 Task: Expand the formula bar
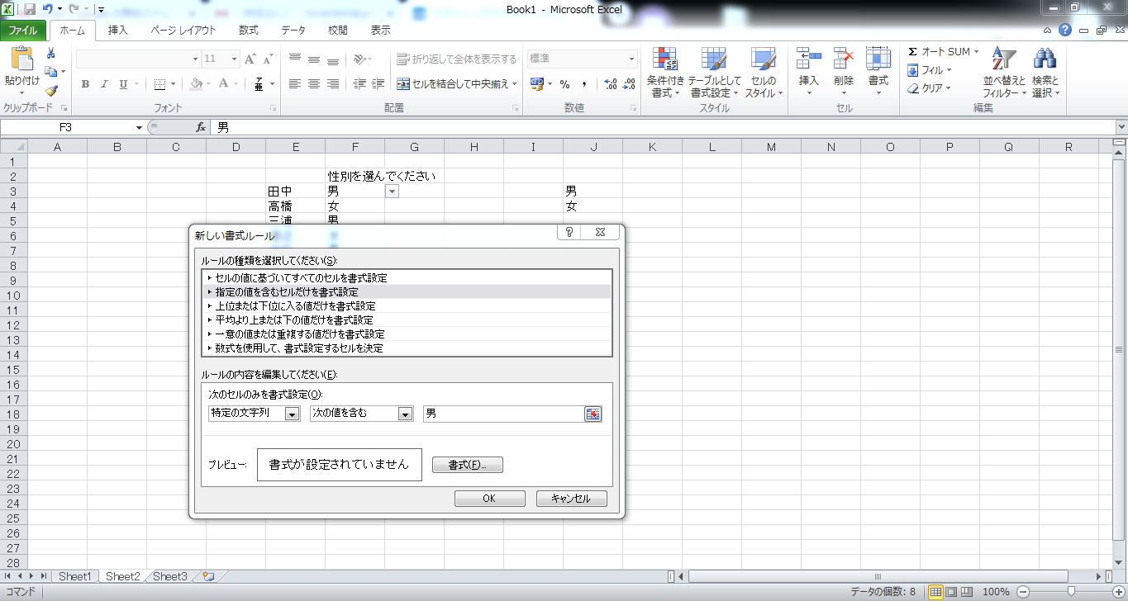(1121, 128)
